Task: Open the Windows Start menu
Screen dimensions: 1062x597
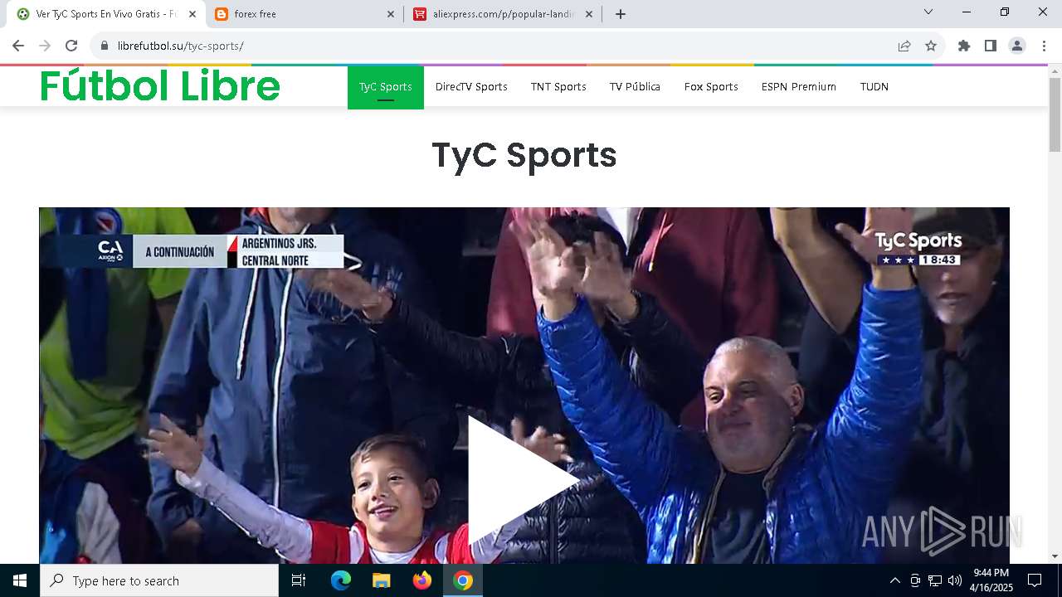Action: [20, 580]
